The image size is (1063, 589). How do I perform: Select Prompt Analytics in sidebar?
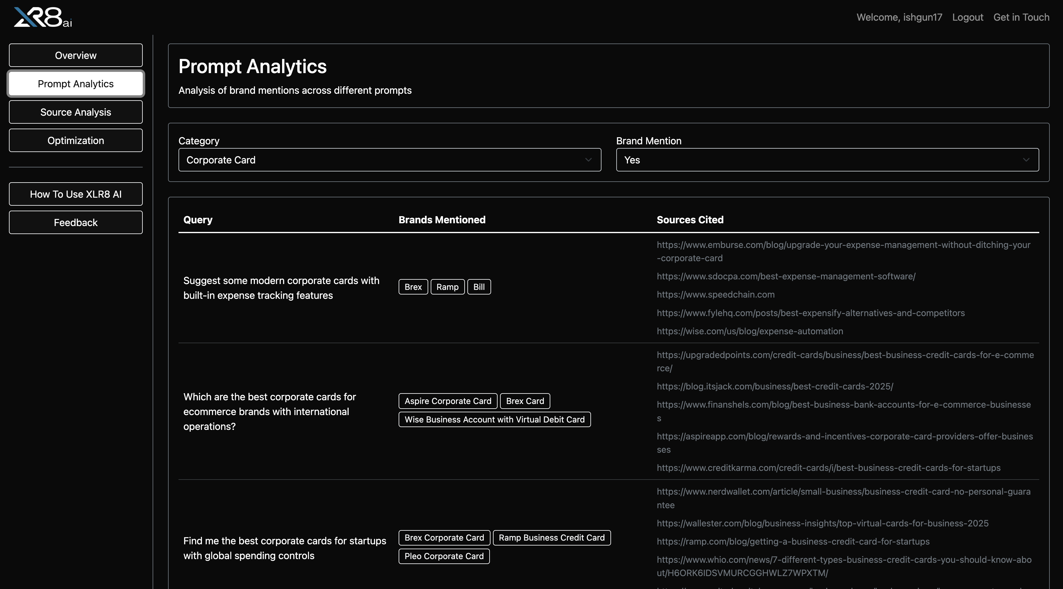pos(76,84)
